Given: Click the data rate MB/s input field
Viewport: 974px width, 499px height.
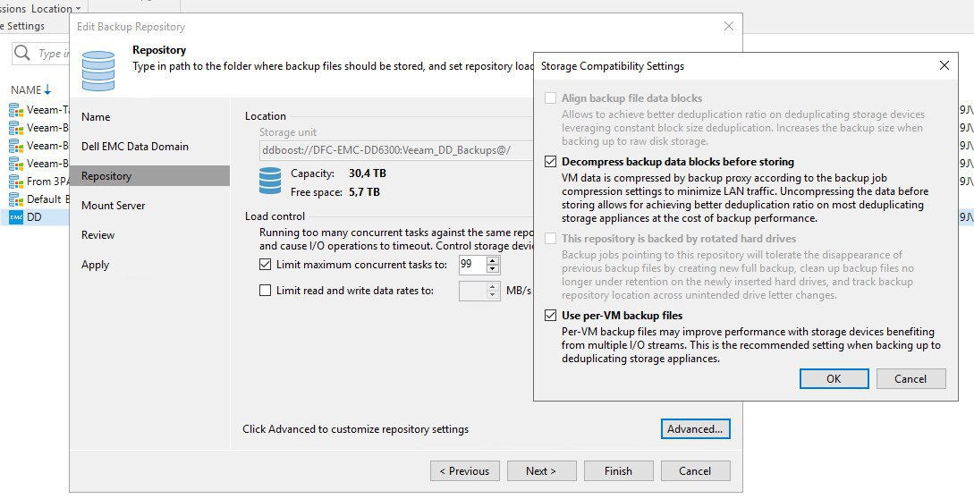Looking at the screenshot, I should coord(473,291).
